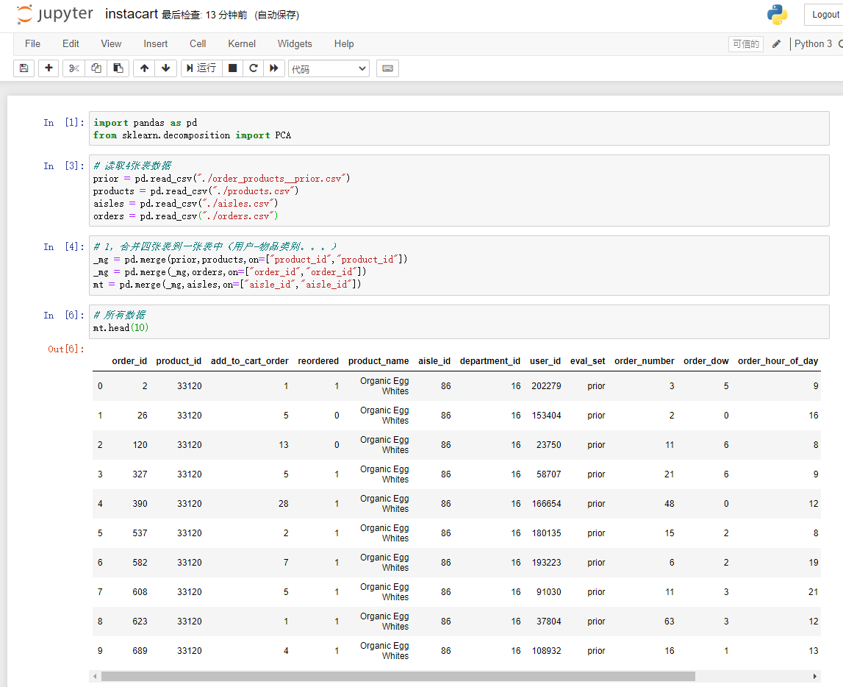Click the department_id column header
Image resolution: width=843 pixels, height=687 pixels.
(x=489, y=361)
